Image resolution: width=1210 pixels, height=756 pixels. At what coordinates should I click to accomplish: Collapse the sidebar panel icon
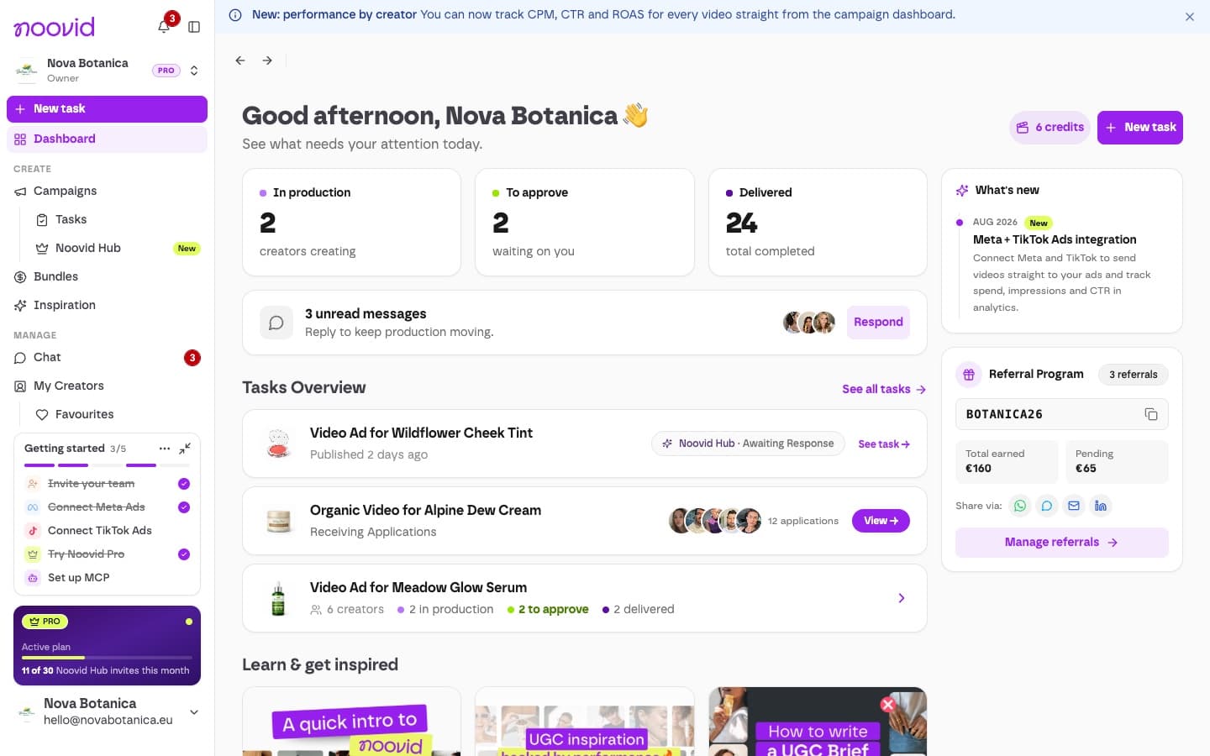[194, 27]
